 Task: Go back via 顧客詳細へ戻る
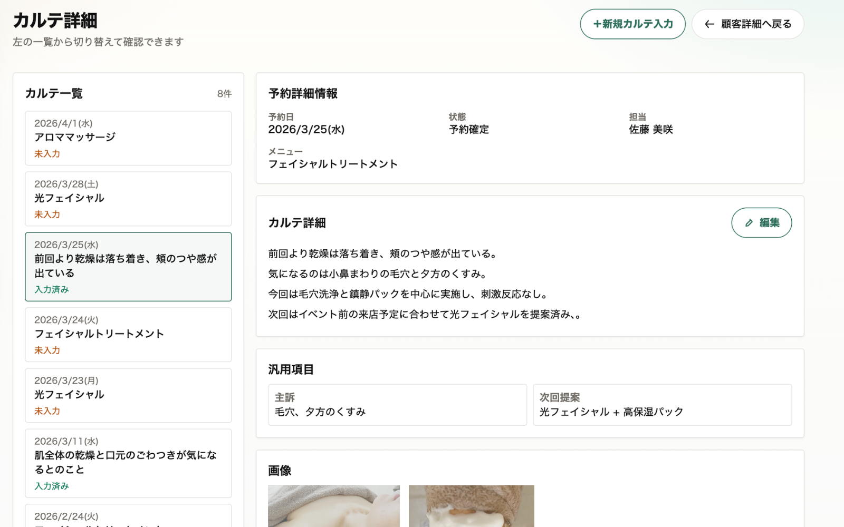747,24
